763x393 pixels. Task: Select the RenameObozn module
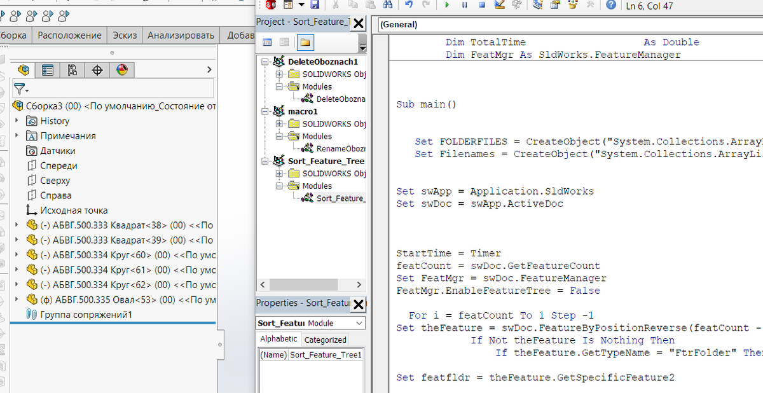click(x=333, y=148)
